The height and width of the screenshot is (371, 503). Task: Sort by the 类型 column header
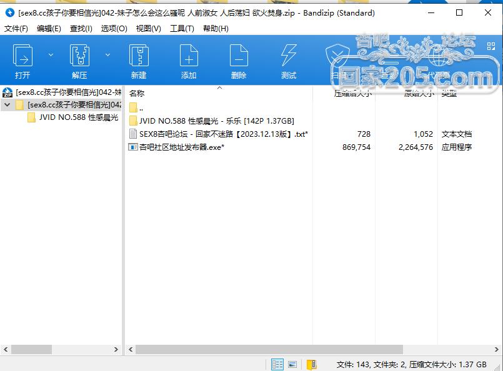pos(449,93)
